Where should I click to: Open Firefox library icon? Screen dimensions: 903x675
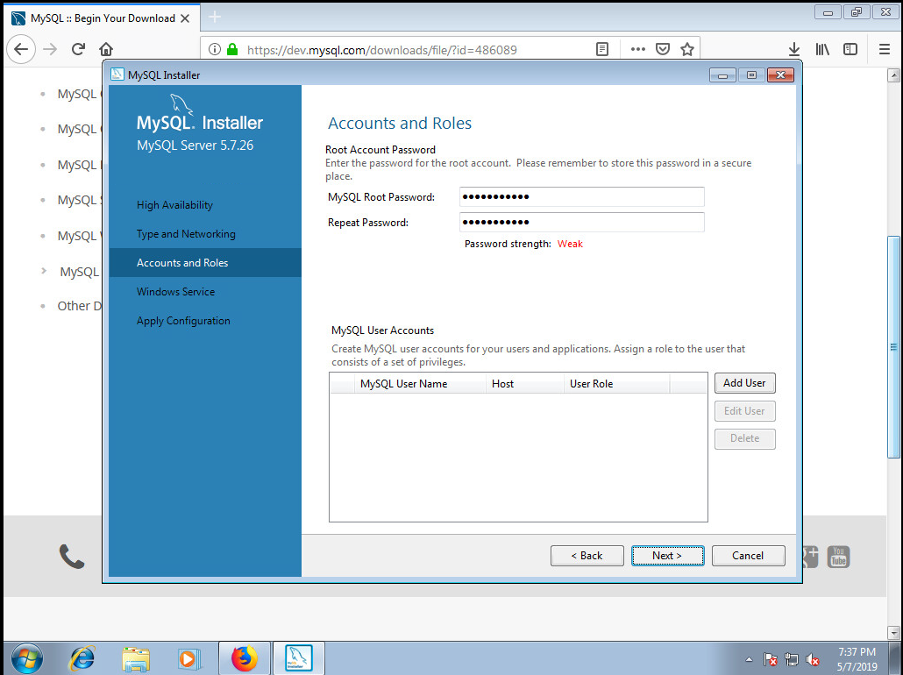pyautogui.click(x=822, y=50)
